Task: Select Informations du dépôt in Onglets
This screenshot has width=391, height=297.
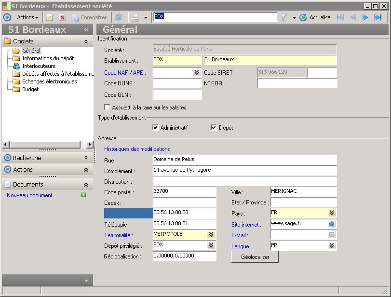Action: click(x=48, y=58)
